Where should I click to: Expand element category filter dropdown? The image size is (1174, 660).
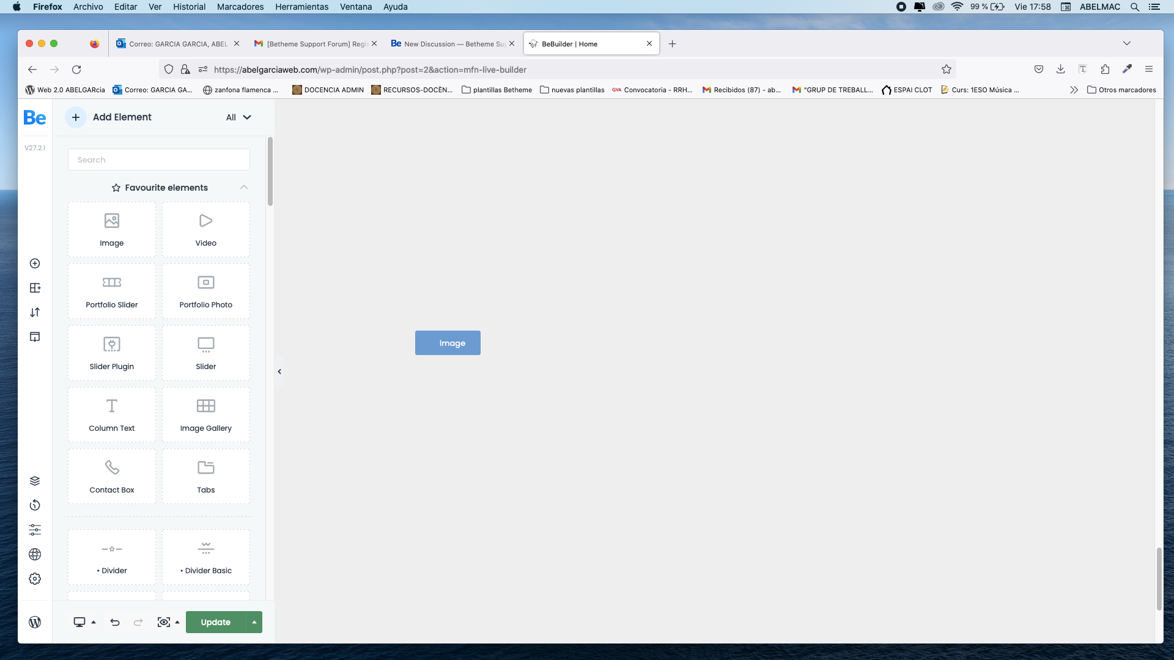click(x=238, y=117)
